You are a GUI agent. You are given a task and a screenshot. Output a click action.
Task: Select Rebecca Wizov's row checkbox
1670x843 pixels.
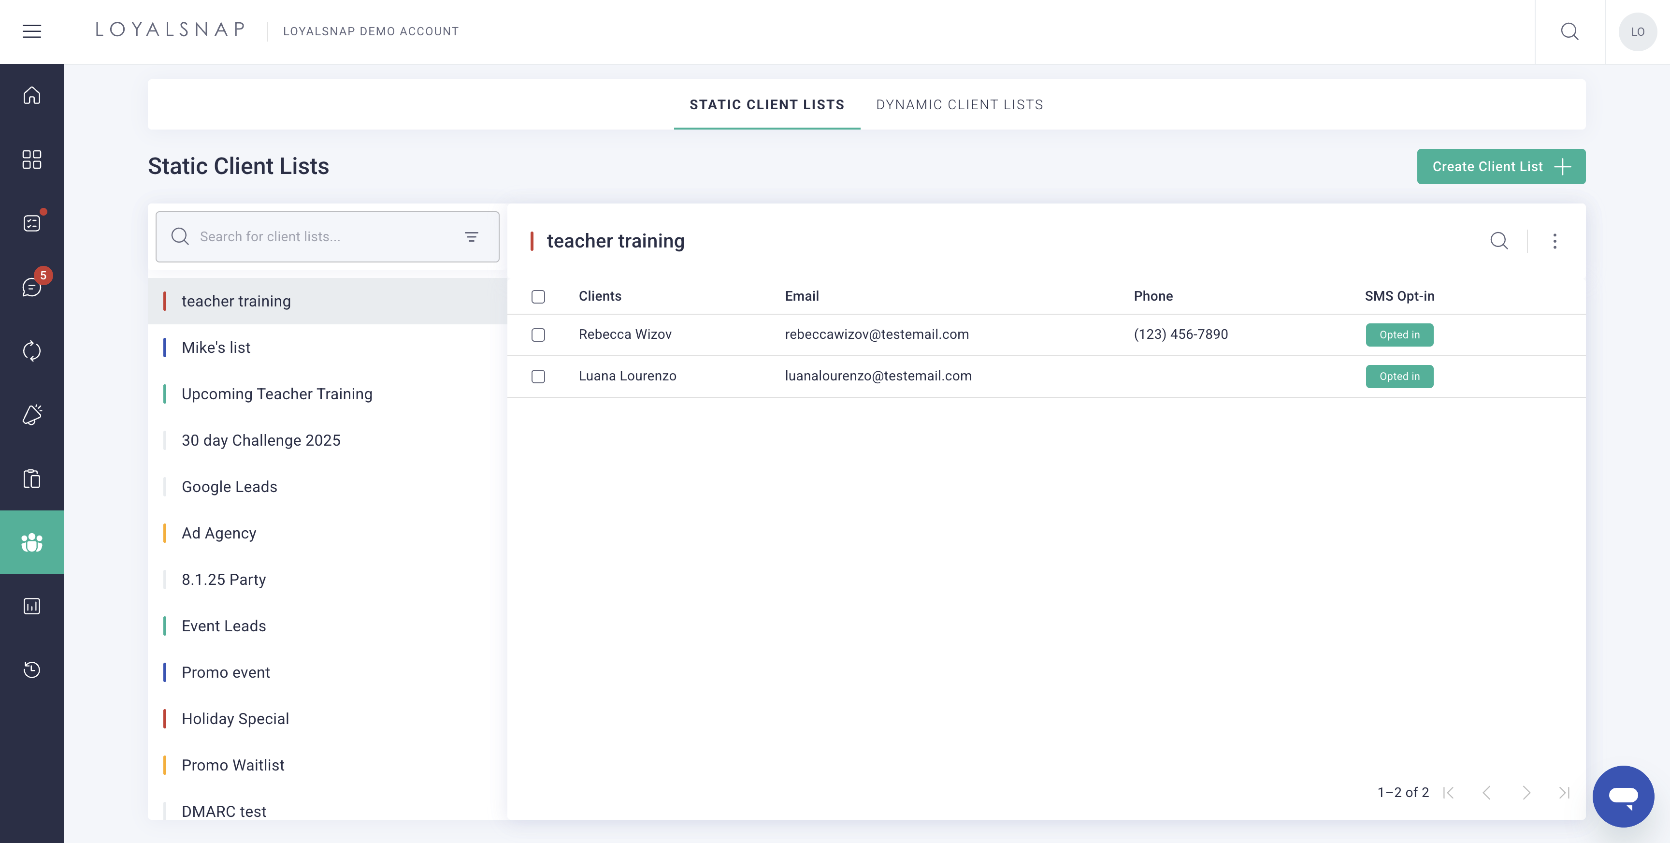(538, 335)
